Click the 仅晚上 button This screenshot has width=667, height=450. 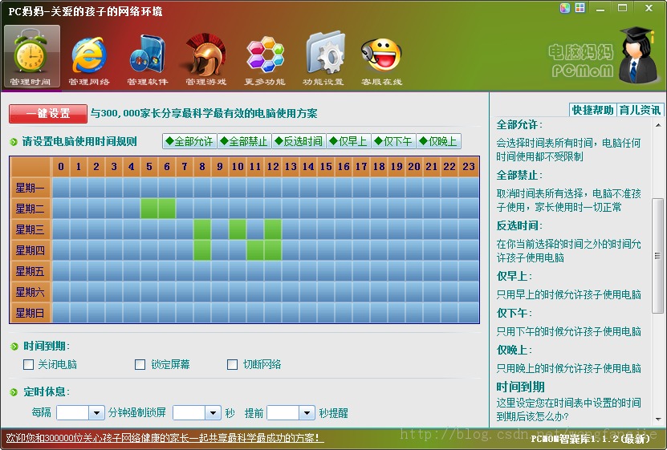438,141
